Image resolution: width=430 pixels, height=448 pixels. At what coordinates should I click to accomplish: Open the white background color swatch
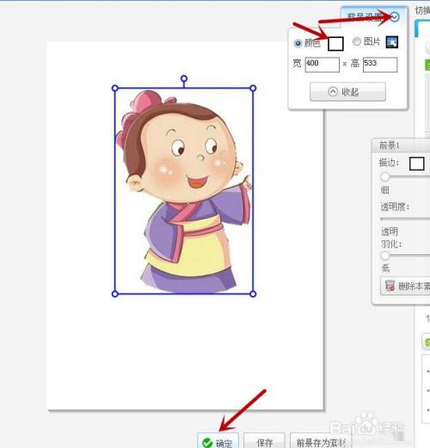click(x=335, y=44)
